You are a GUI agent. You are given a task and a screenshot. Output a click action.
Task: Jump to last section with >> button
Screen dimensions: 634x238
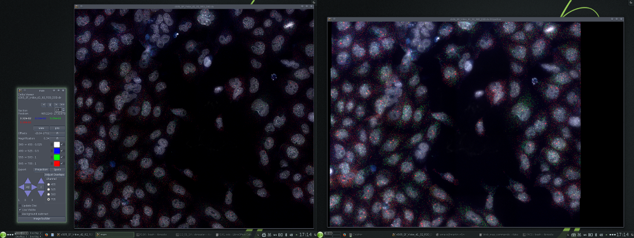tap(63, 104)
